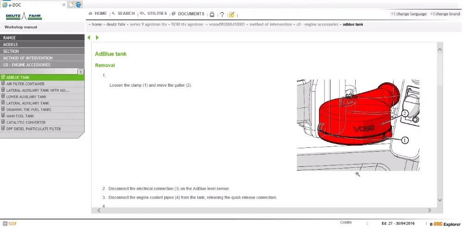Close the e-DOC browser tab
This screenshot has height=228, width=463.
[64, 5]
